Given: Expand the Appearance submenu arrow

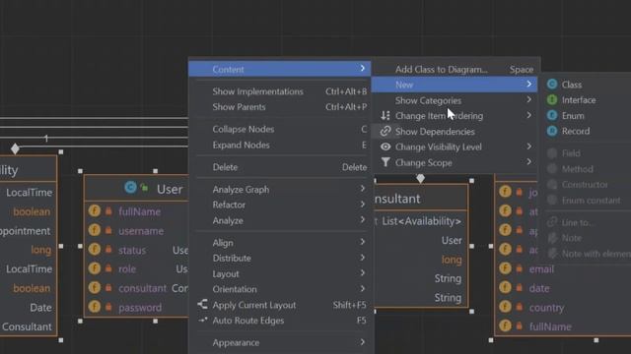Looking at the screenshot, I should pyautogui.click(x=363, y=342).
